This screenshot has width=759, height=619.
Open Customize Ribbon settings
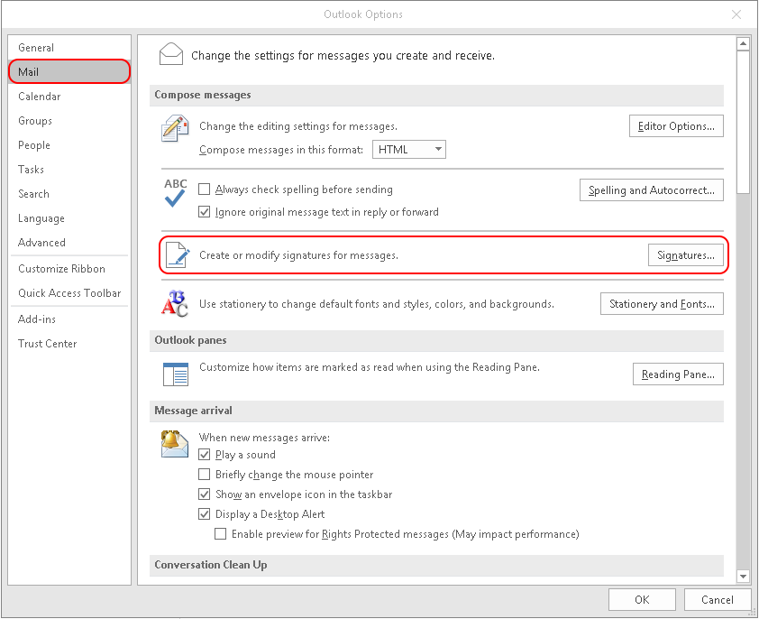[69, 269]
